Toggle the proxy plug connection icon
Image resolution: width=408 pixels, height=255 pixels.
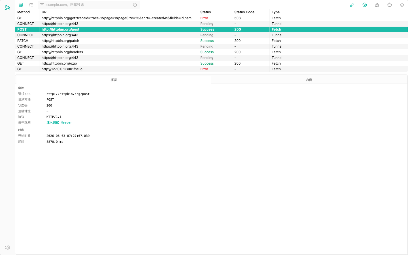pos(352,5)
